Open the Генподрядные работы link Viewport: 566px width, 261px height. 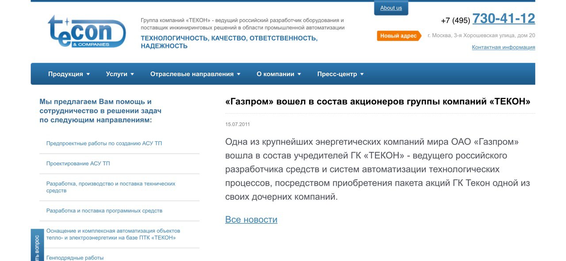coord(75,257)
